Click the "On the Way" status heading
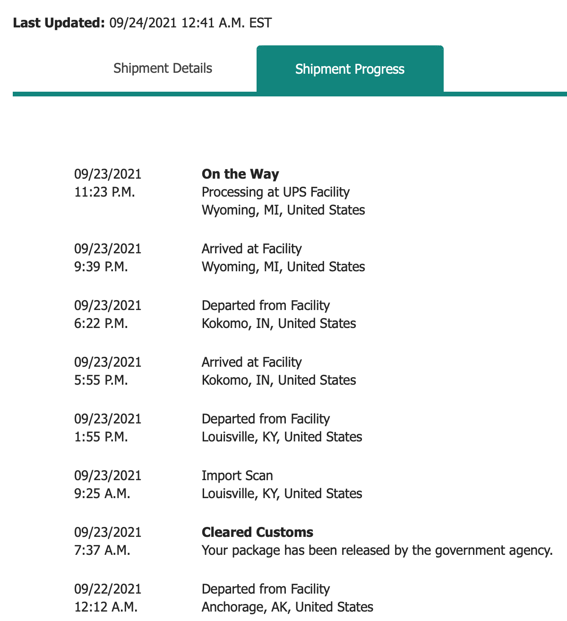The image size is (567, 621). click(x=240, y=174)
